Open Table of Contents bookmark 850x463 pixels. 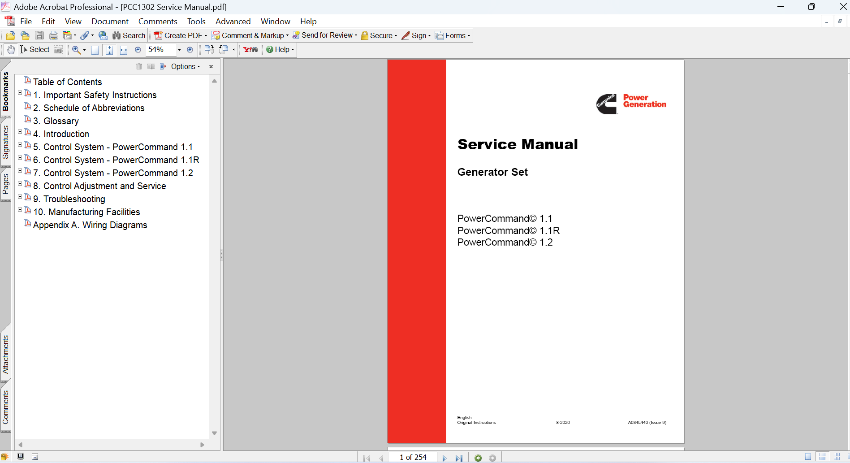(x=68, y=82)
